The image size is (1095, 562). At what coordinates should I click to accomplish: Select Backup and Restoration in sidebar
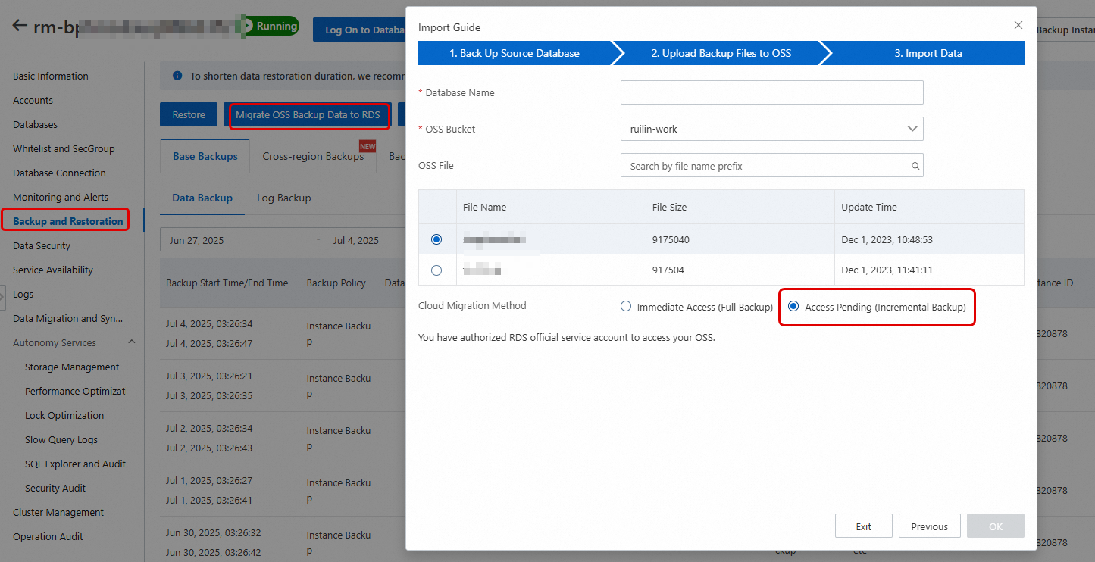(67, 221)
